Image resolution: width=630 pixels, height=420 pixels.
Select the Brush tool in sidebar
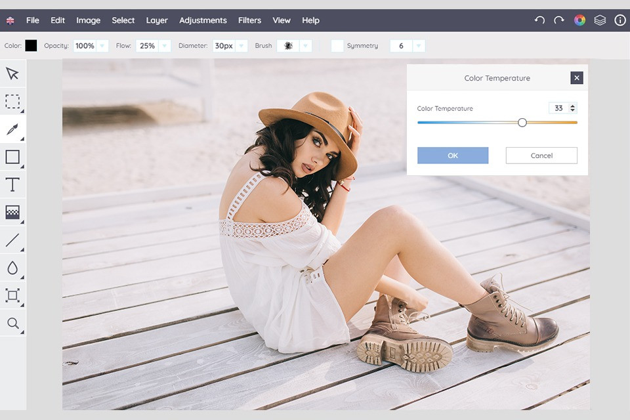[x=12, y=129]
